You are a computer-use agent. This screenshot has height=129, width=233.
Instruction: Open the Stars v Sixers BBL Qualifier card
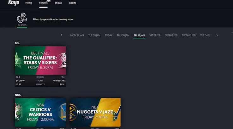pos(40,60)
